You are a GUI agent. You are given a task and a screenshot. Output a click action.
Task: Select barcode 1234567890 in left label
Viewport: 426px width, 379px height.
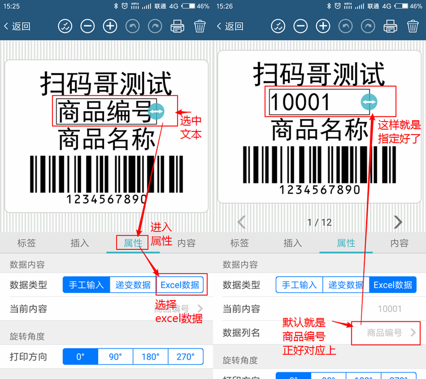point(106,180)
